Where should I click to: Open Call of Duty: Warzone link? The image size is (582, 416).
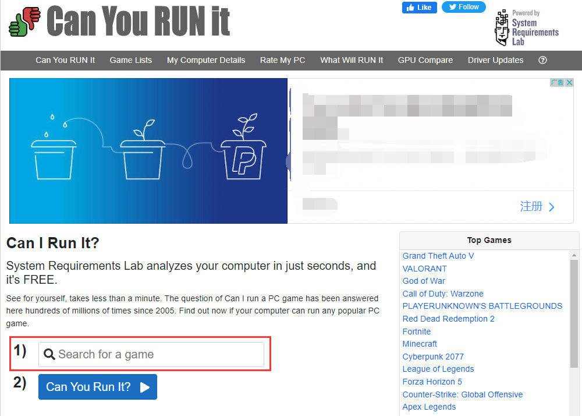(443, 294)
